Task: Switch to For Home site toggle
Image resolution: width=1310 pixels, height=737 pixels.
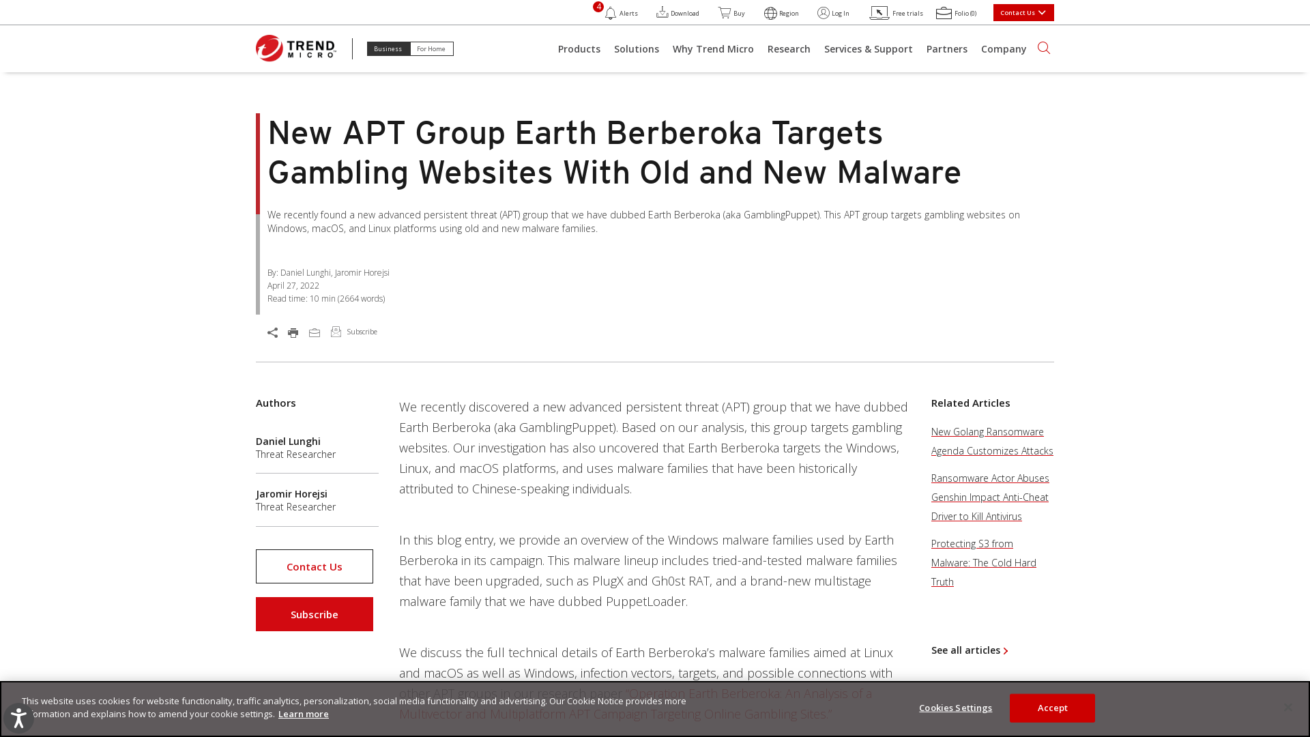Action: click(431, 49)
